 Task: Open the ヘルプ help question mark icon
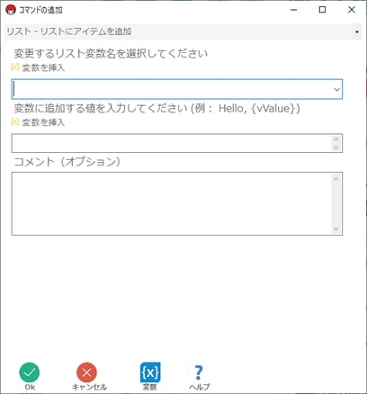tap(199, 372)
